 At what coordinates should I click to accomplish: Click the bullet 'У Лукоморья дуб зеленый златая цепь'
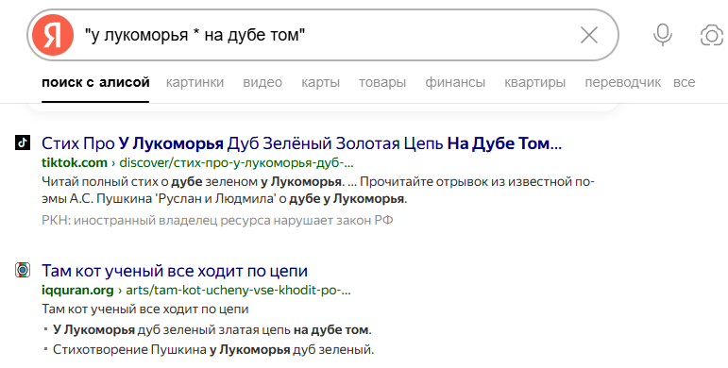click(x=212, y=330)
